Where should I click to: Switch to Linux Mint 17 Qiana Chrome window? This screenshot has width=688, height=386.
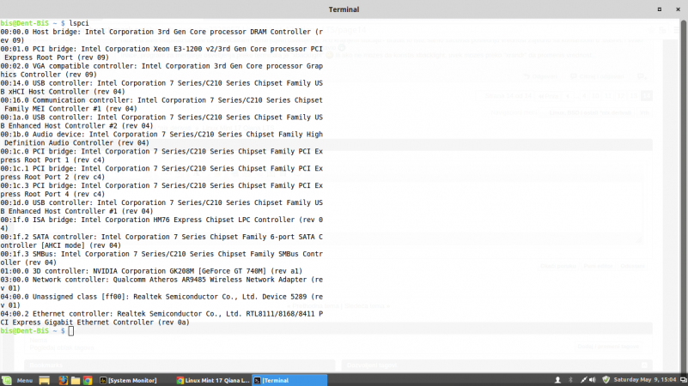pyautogui.click(x=213, y=380)
